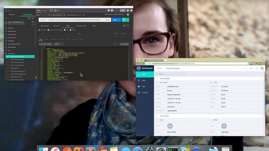Click the wrap lines icon beside JSON dropdown
This screenshot has width=269, height=151.
(62, 44)
